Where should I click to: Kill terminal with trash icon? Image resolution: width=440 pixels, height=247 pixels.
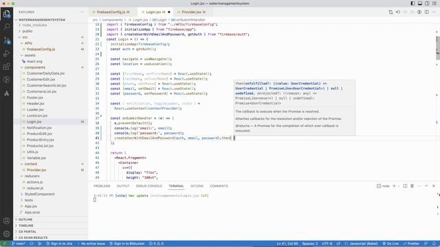coord(412,186)
